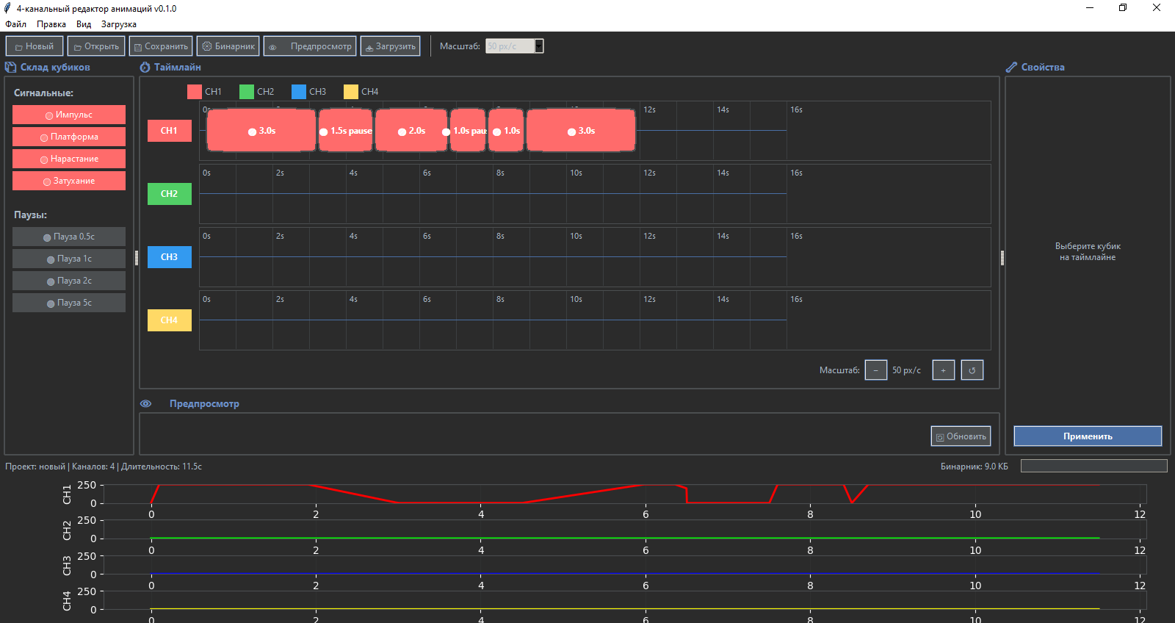Click the yellow CH4 legend swatch
The width and height of the screenshot is (1175, 623).
(x=351, y=92)
